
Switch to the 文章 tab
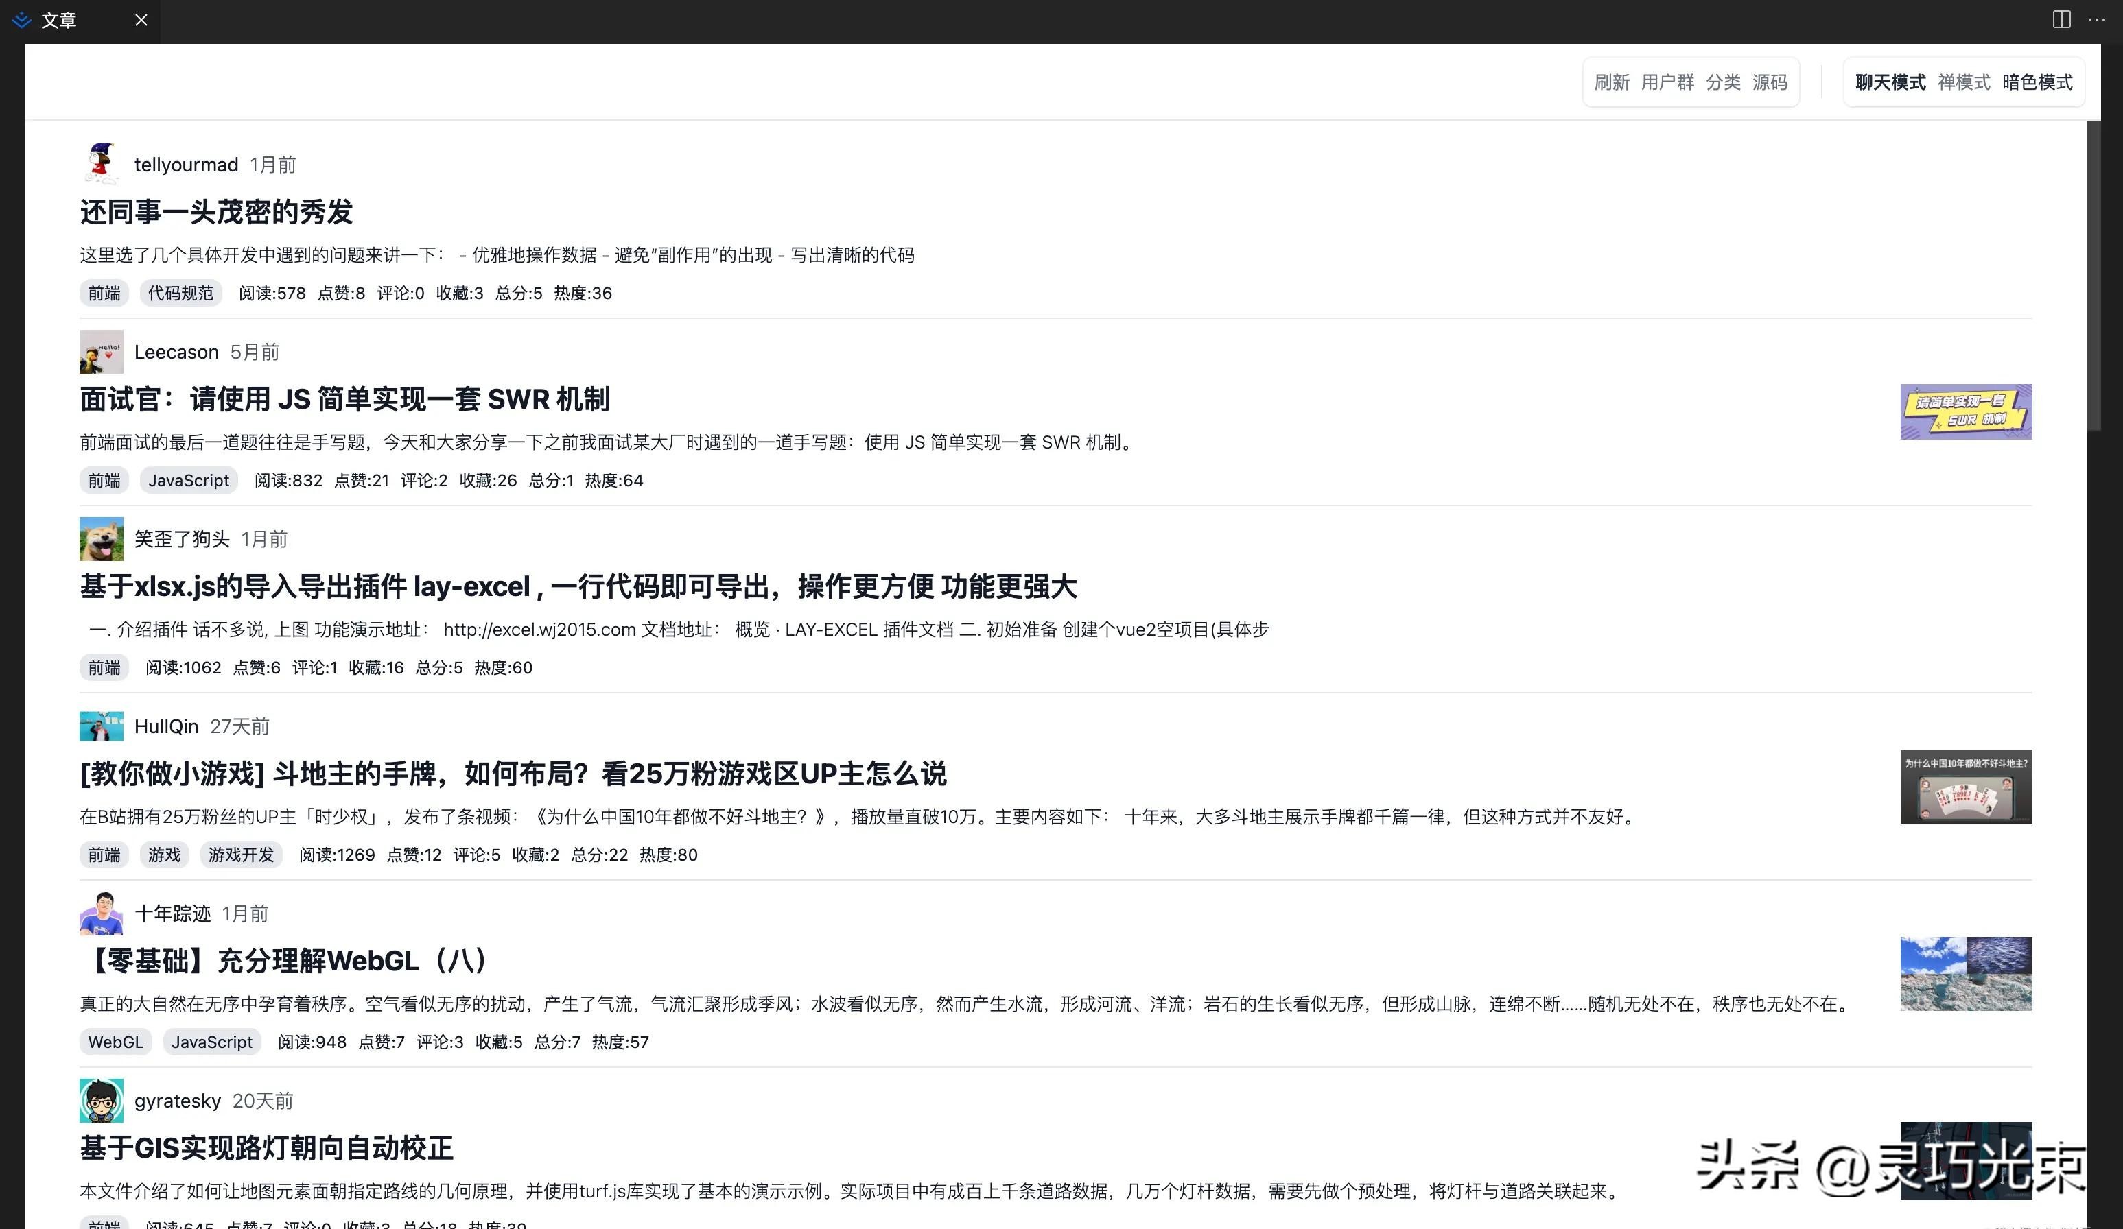coord(60,20)
